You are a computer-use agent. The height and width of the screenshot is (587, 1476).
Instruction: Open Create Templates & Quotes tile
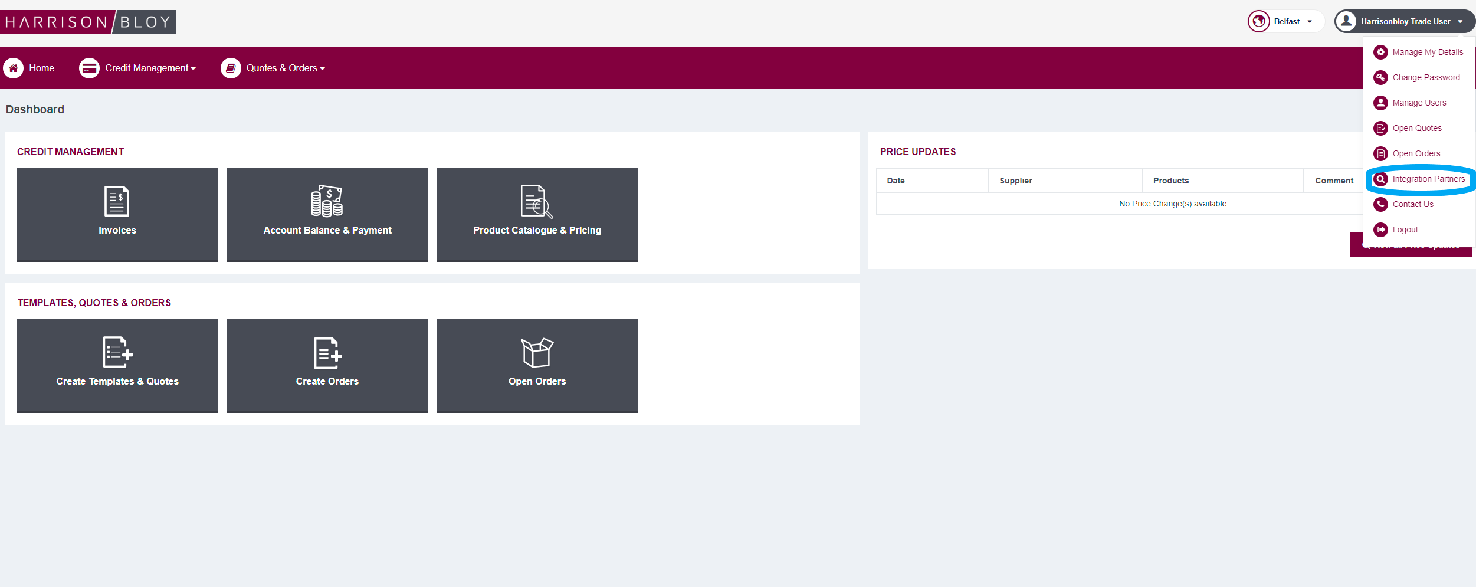point(117,366)
